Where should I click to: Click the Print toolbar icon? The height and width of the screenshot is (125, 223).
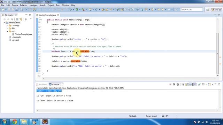pos(22,9)
